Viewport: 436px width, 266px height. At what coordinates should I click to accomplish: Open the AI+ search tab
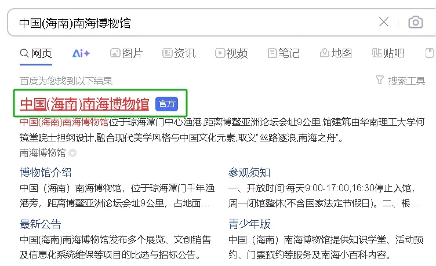point(81,53)
